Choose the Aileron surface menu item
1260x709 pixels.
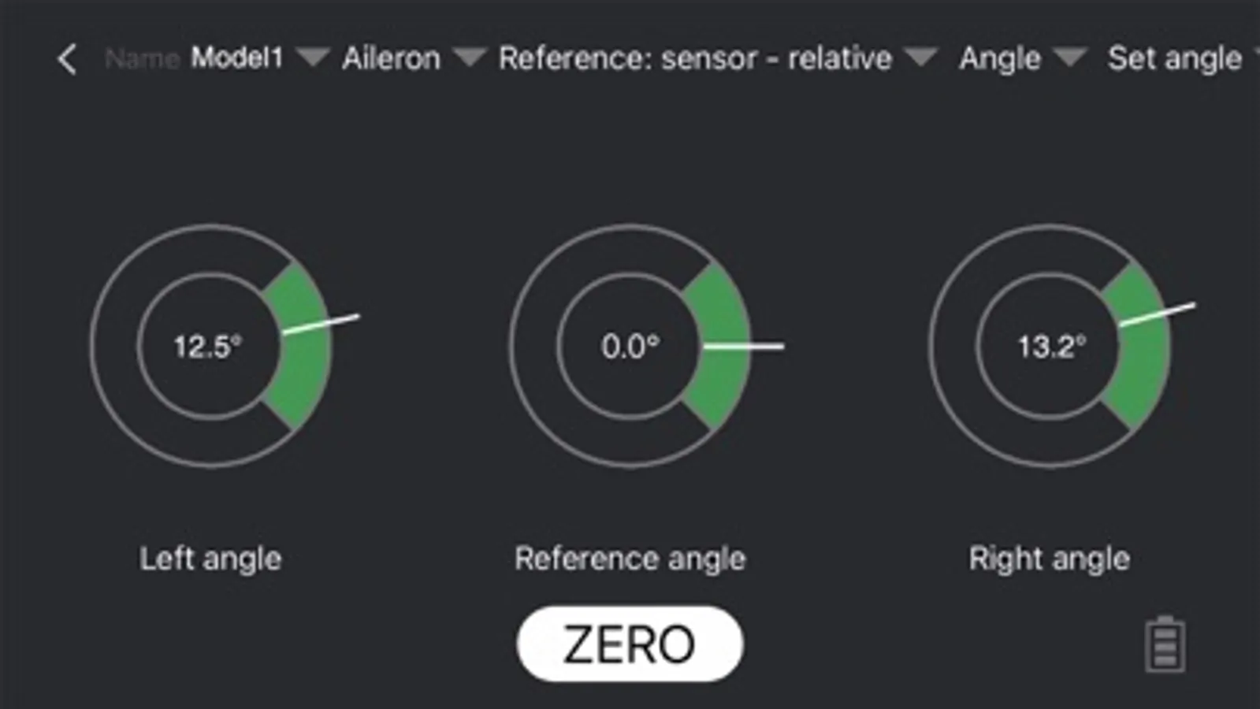point(391,58)
